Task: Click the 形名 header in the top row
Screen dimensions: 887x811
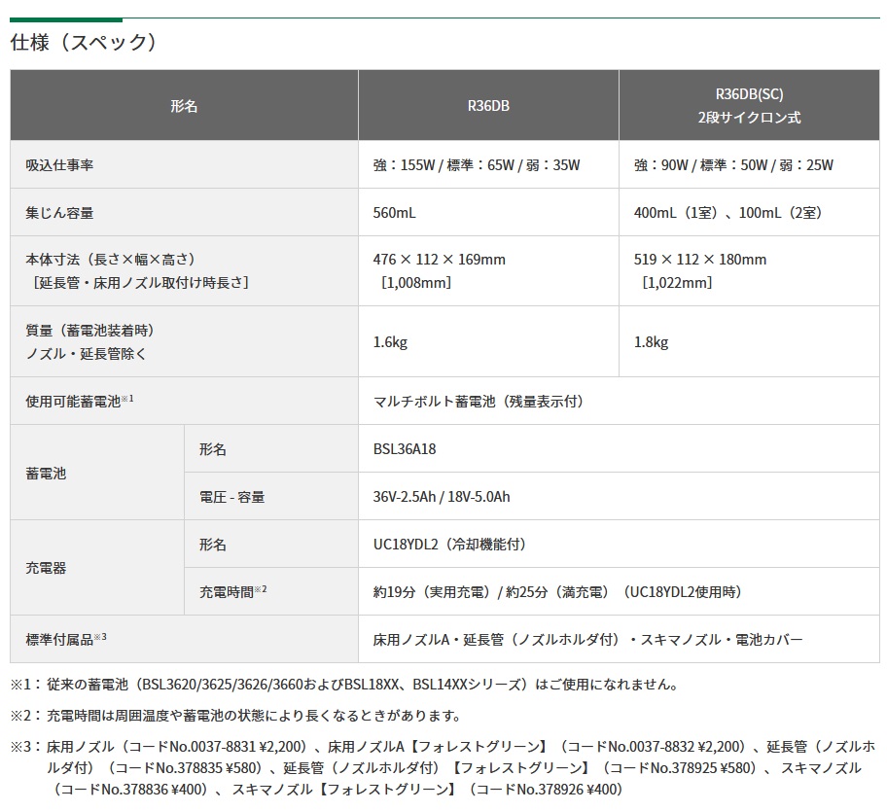Action: pos(184,105)
